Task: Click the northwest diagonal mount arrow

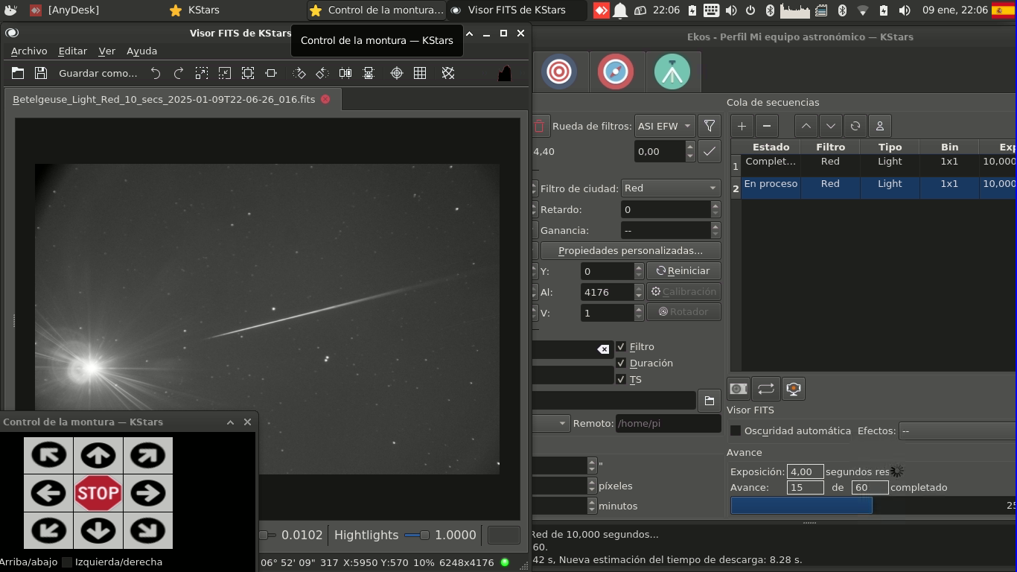Action: point(48,455)
